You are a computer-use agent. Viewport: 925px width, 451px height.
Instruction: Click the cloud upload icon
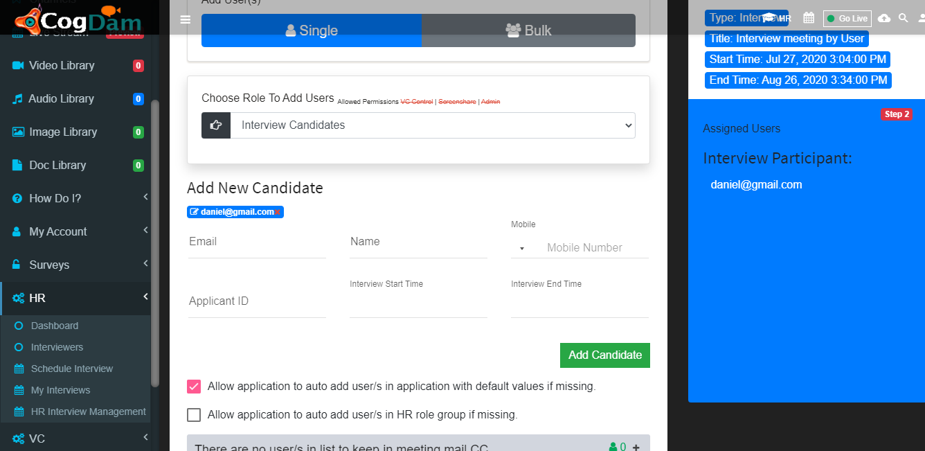point(884,18)
